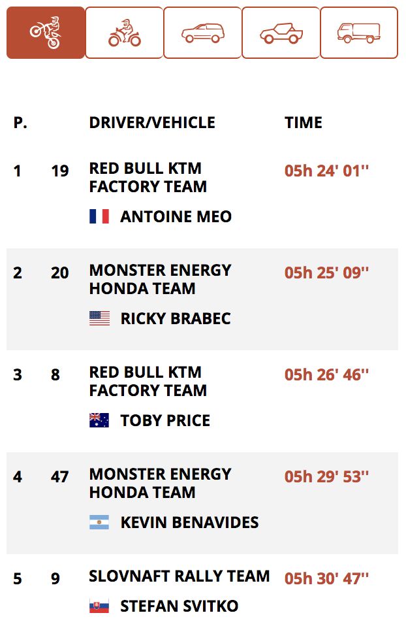The image size is (406, 630).
Task: Click the Australian flag beside Toby Price
Action: pyautogui.click(x=99, y=420)
